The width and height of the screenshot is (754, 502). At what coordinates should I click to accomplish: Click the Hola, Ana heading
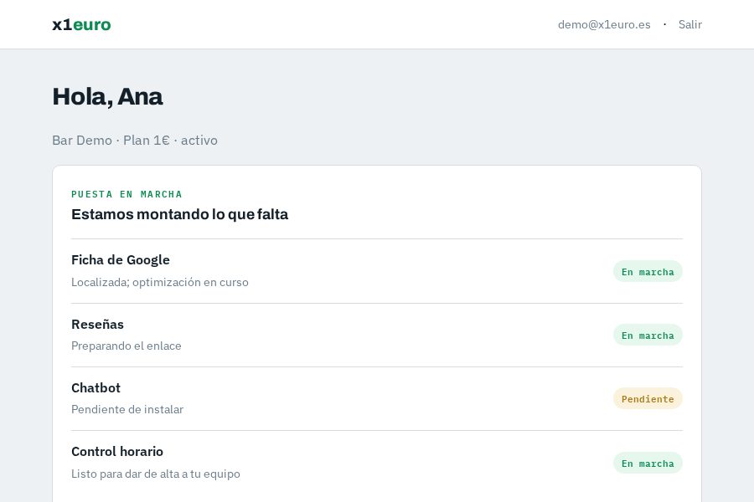tap(107, 96)
